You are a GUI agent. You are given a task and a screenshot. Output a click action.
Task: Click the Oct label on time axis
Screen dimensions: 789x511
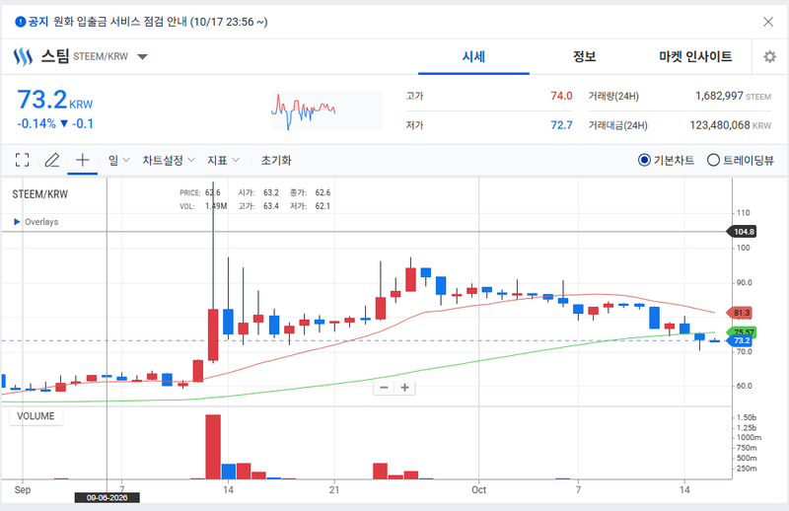(x=479, y=490)
